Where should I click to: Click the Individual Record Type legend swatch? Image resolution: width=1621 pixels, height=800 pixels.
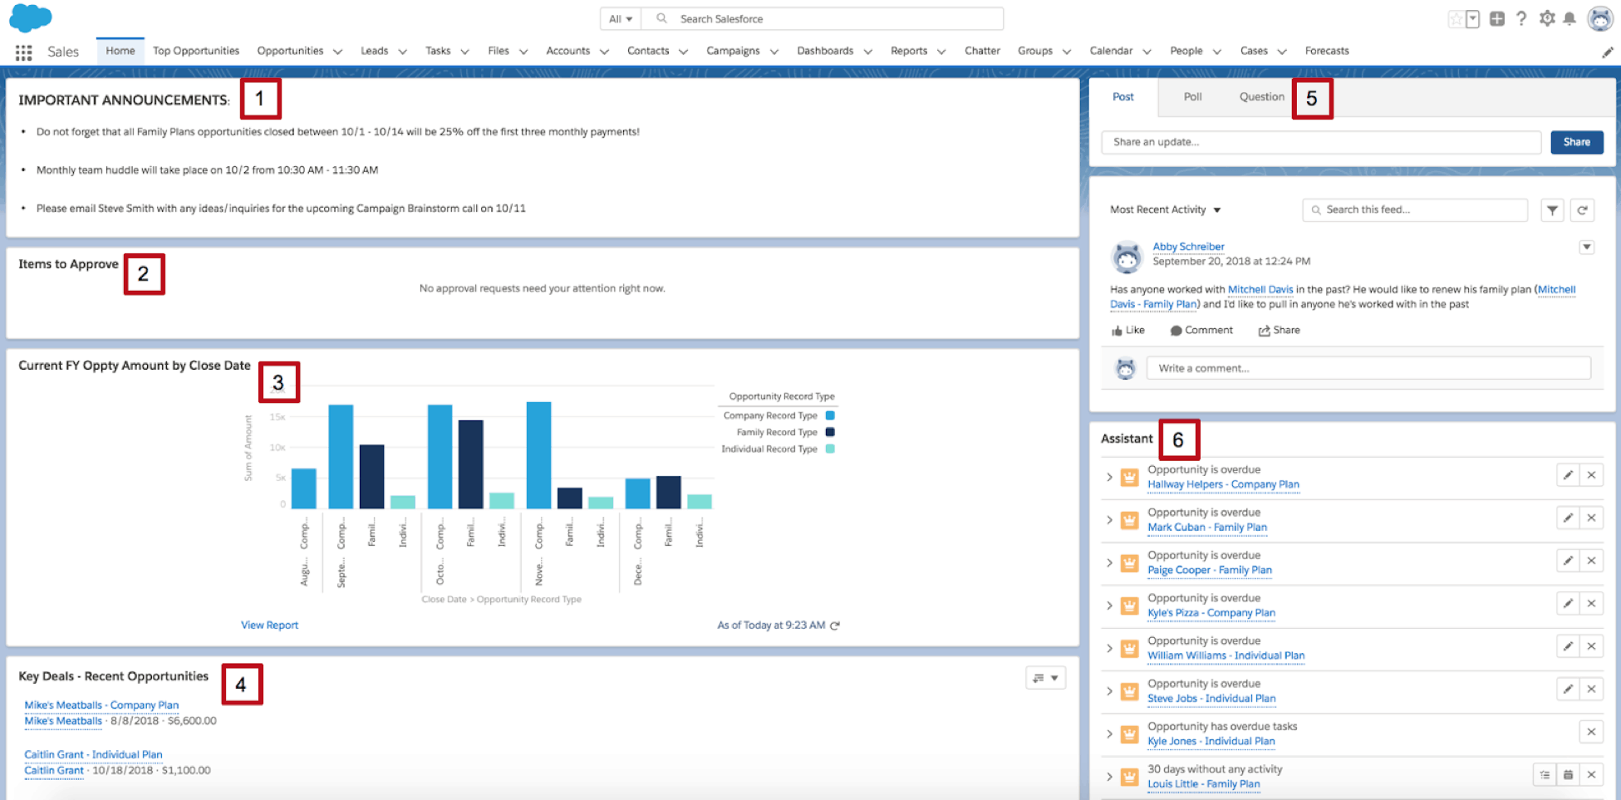pyautogui.click(x=830, y=449)
